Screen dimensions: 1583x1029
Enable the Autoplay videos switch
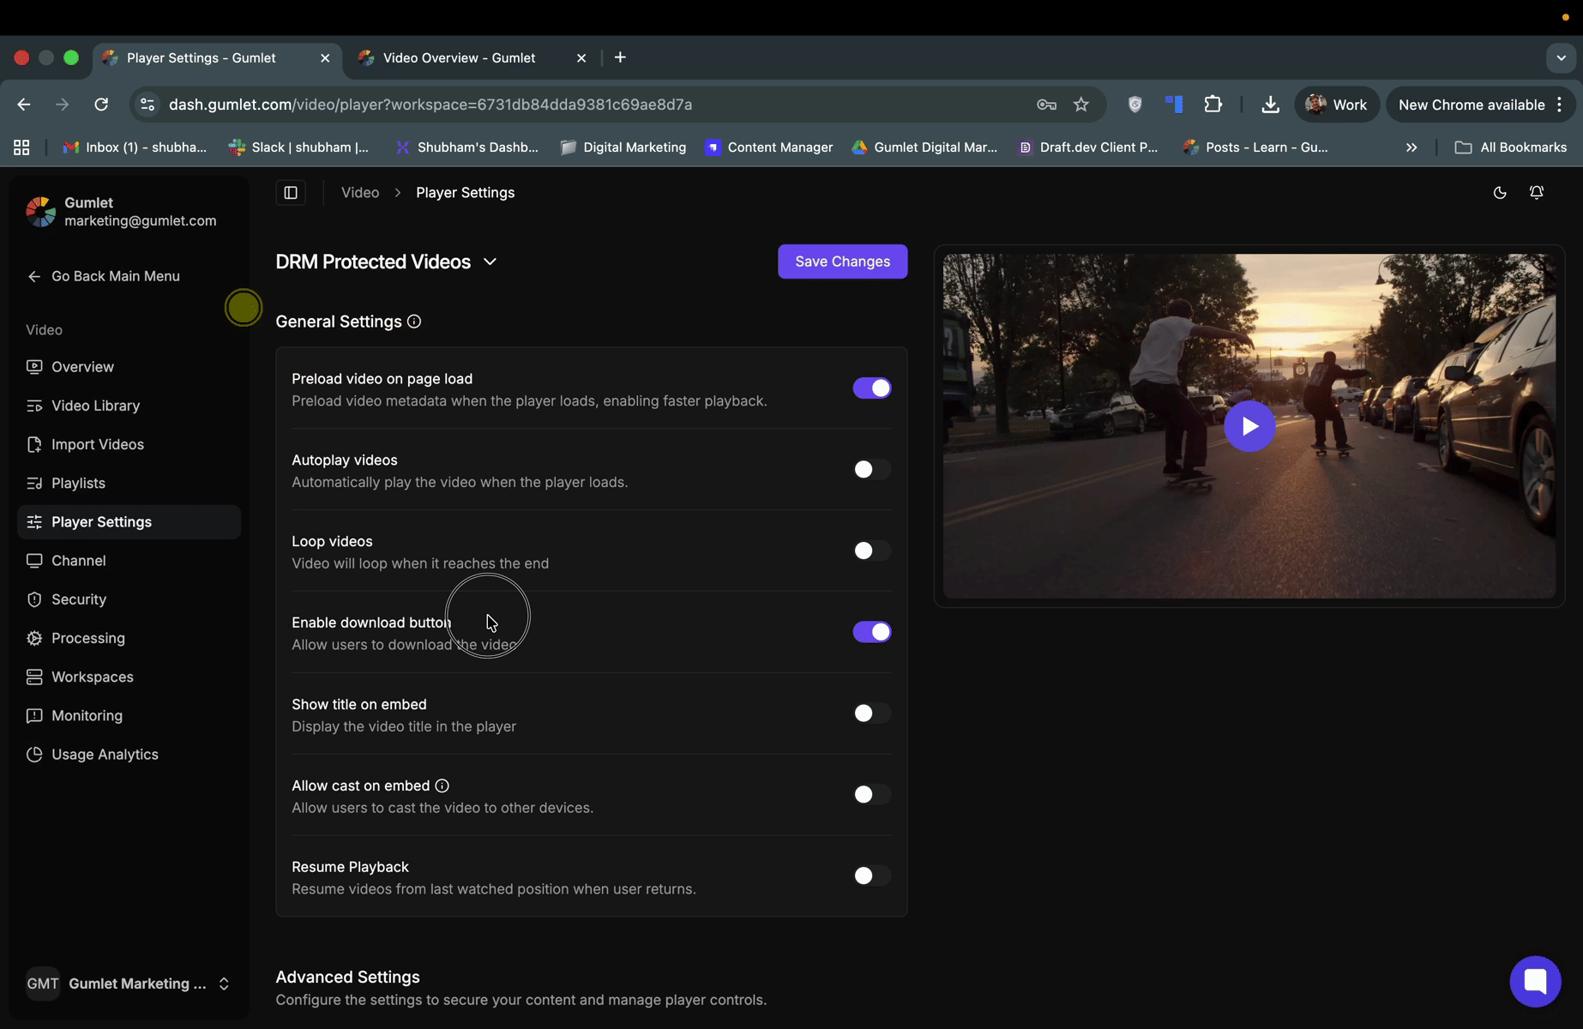(x=871, y=470)
